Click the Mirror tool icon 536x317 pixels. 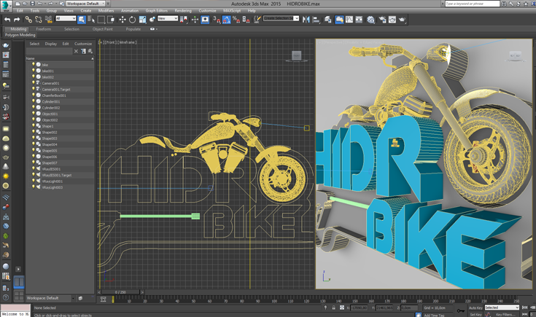(x=306, y=20)
